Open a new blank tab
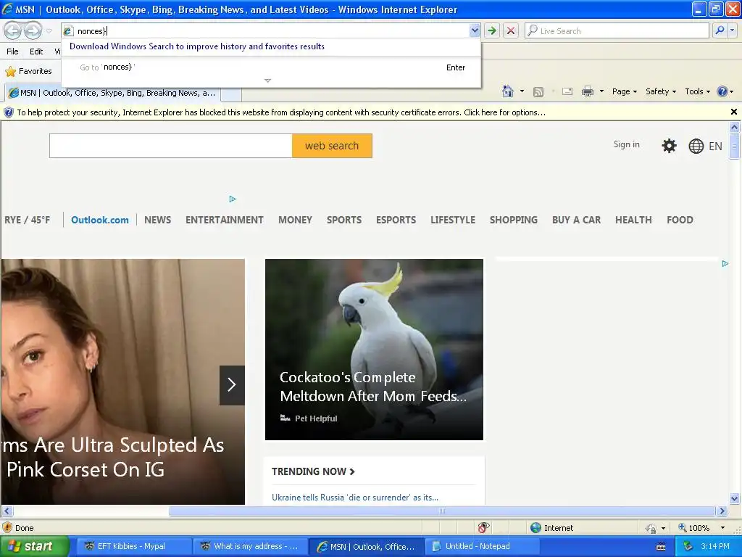 [231, 94]
